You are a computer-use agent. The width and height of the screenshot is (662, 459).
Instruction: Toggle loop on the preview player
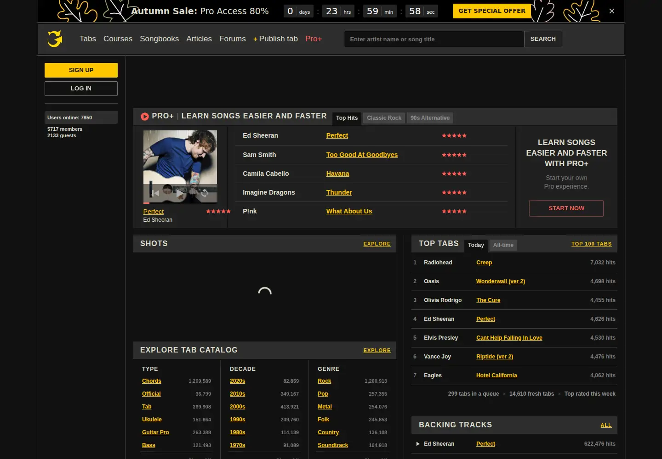pos(205,193)
